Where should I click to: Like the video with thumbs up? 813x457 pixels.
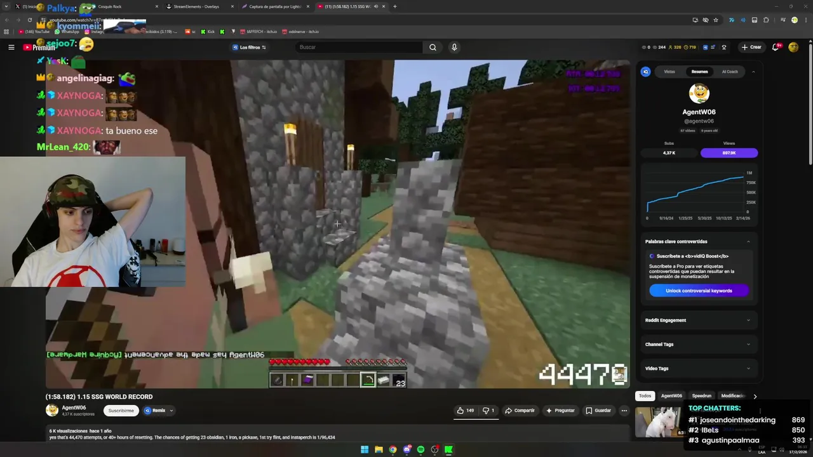click(x=465, y=411)
